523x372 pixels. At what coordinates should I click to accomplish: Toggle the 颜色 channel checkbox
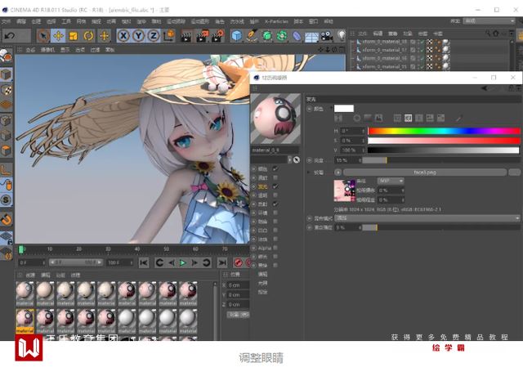click(x=275, y=168)
